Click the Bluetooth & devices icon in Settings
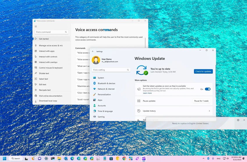Image resolution: width=247 pixels, height=162 pixels. (95, 83)
